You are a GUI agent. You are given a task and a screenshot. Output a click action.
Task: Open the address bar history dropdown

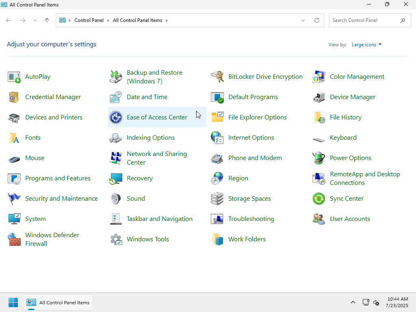(x=303, y=20)
